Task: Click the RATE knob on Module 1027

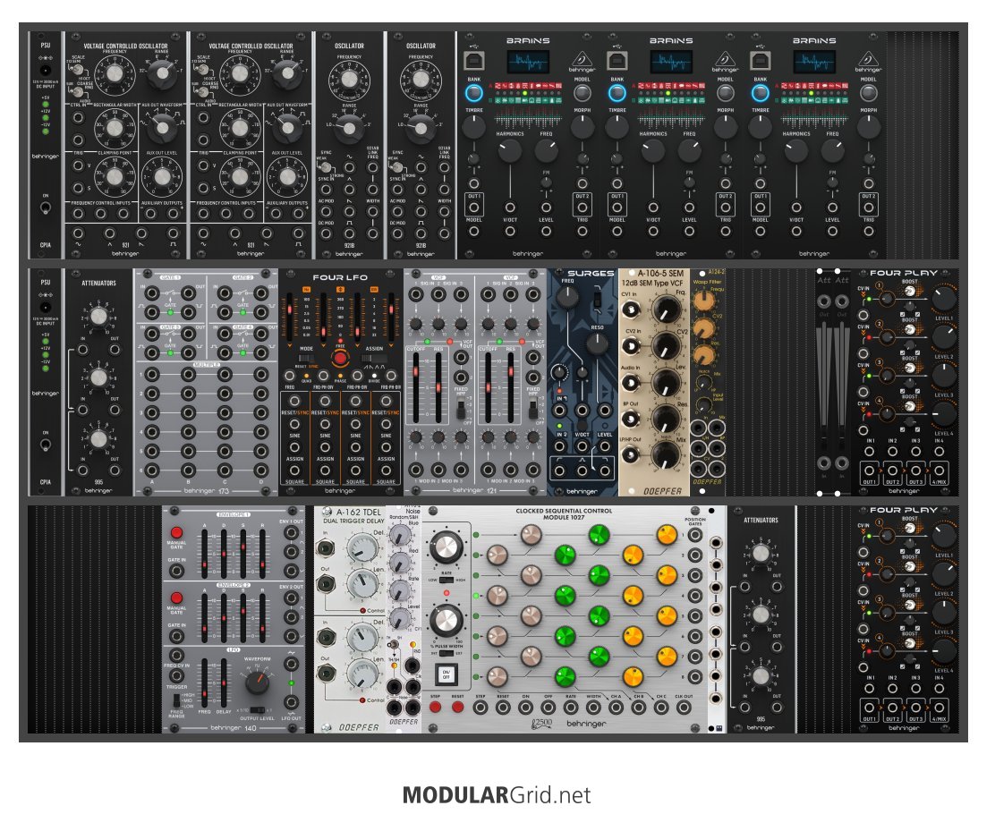Action: click(446, 547)
